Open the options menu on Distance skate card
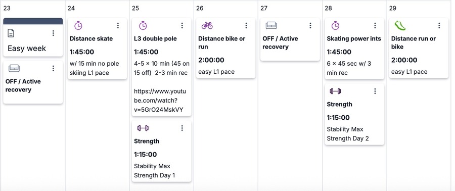This screenshot has width=455, height=191. [x=117, y=25]
